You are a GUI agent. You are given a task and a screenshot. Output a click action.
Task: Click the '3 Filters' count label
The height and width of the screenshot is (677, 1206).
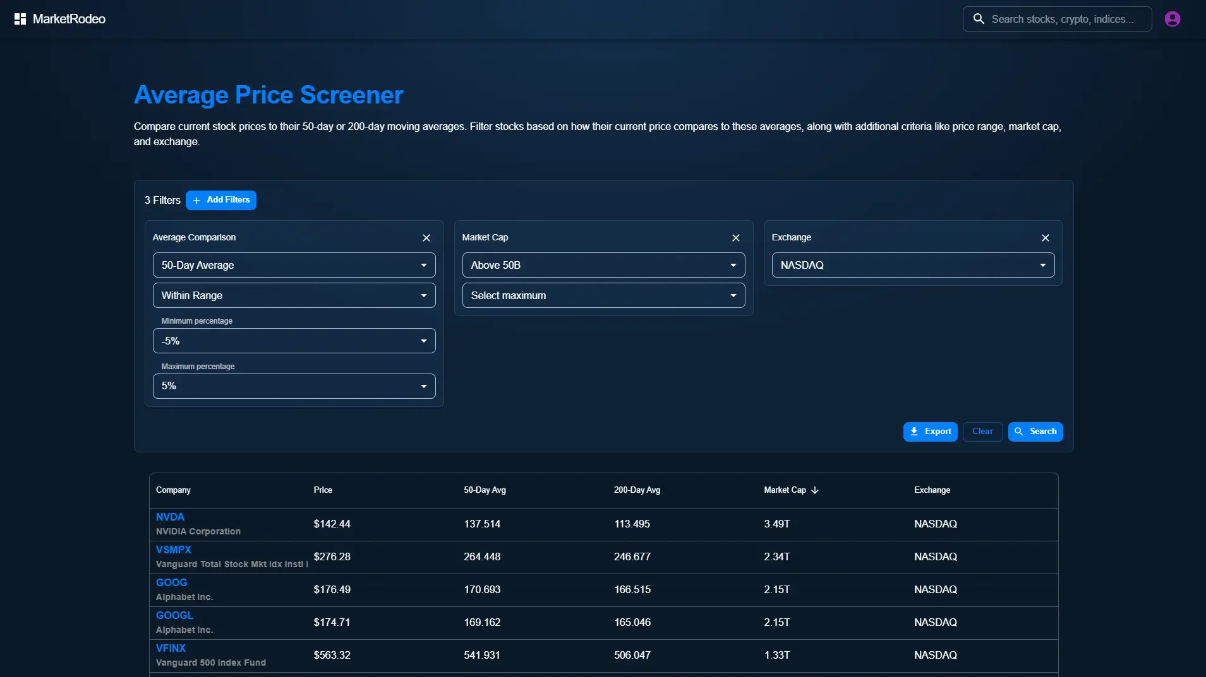coord(162,200)
